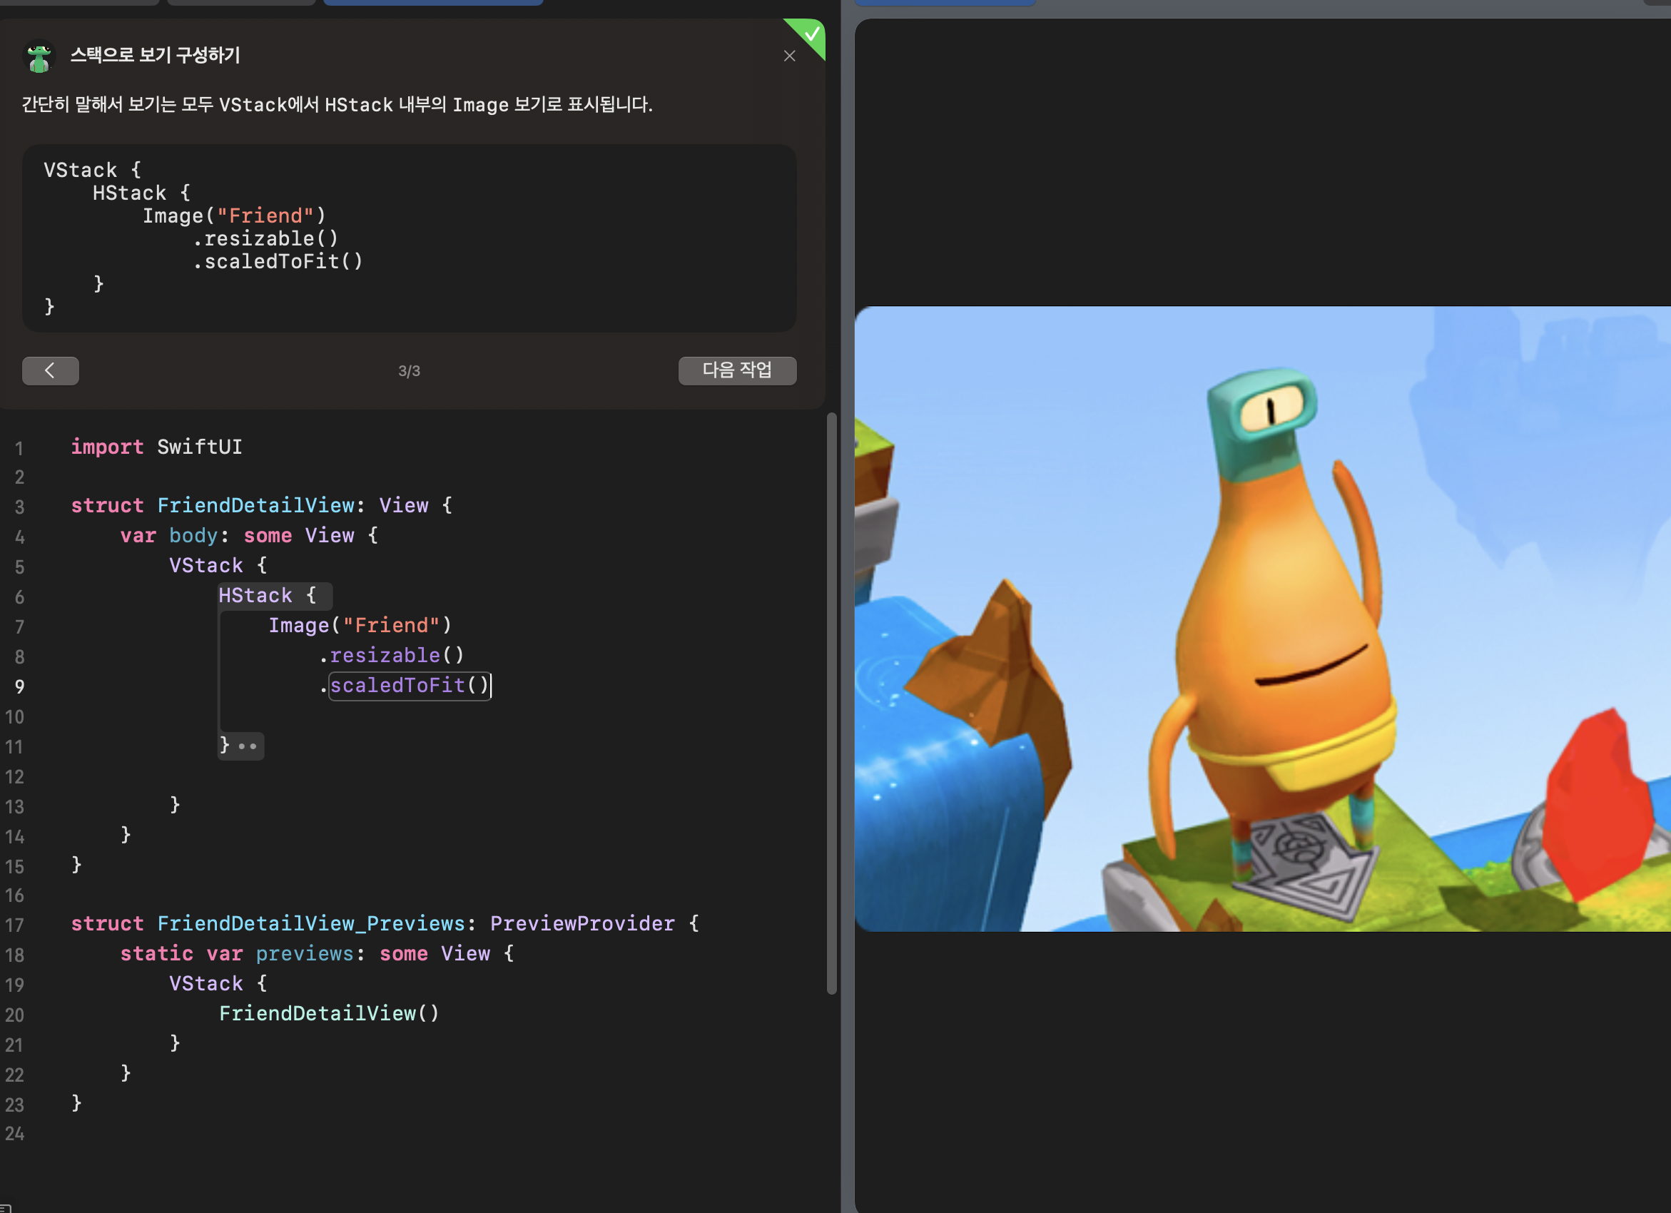The image size is (1671, 1213).
Task: Click the tutorial title 스택으로 보기 구성하기
Action: point(155,55)
